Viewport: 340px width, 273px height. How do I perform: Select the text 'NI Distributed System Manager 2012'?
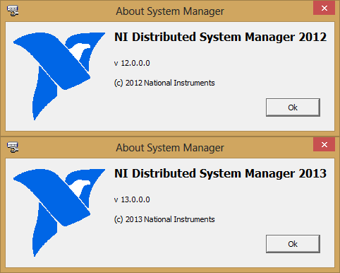click(x=220, y=37)
